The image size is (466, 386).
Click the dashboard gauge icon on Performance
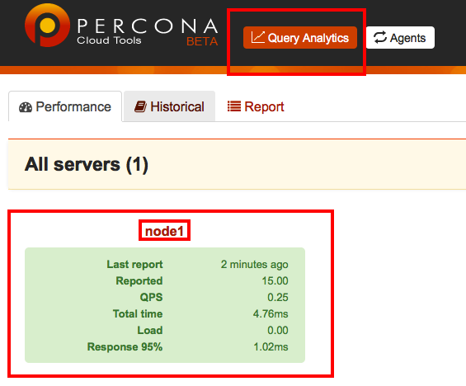(x=26, y=107)
